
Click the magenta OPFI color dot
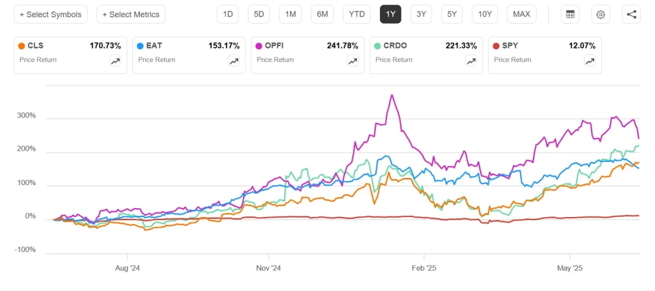tap(259, 46)
